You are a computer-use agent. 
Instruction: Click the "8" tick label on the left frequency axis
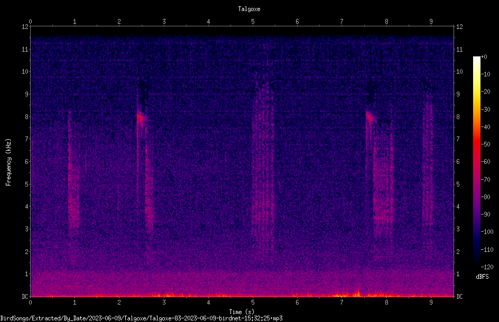coord(27,117)
